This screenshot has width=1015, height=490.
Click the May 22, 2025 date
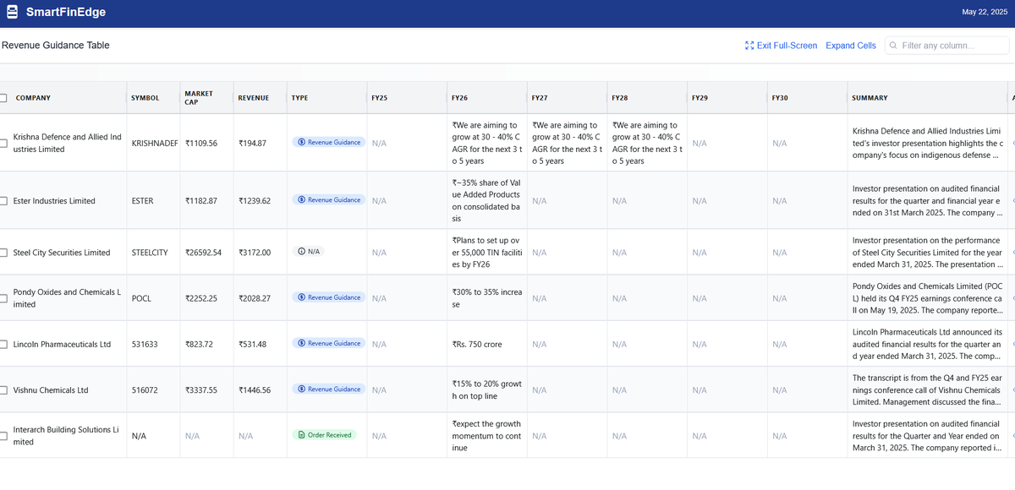coord(985,12)
